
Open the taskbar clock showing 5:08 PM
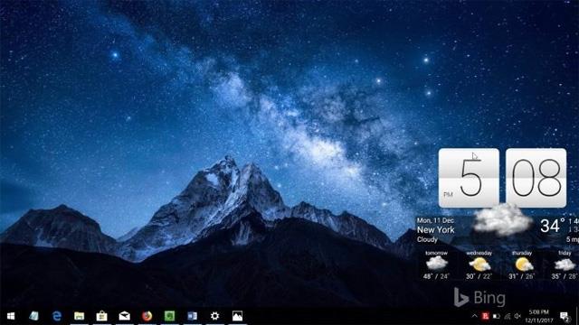point(538,317)
